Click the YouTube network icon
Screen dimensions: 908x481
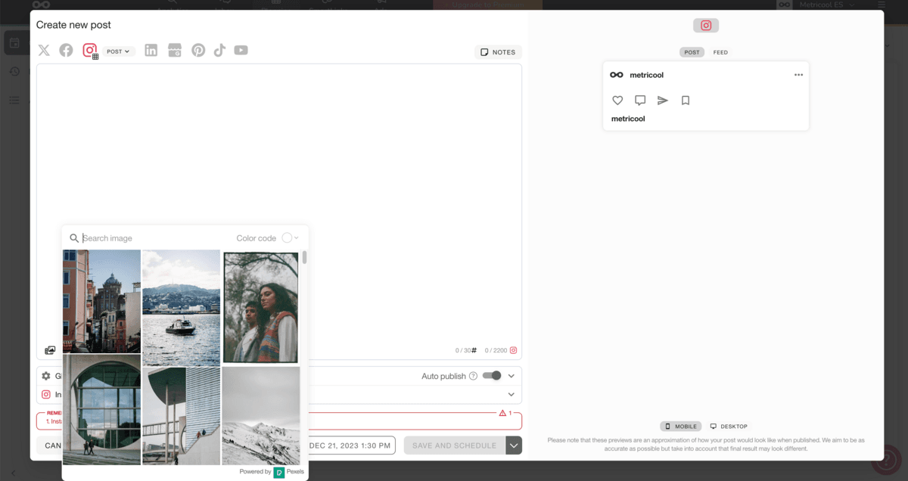tap(241, 50)
